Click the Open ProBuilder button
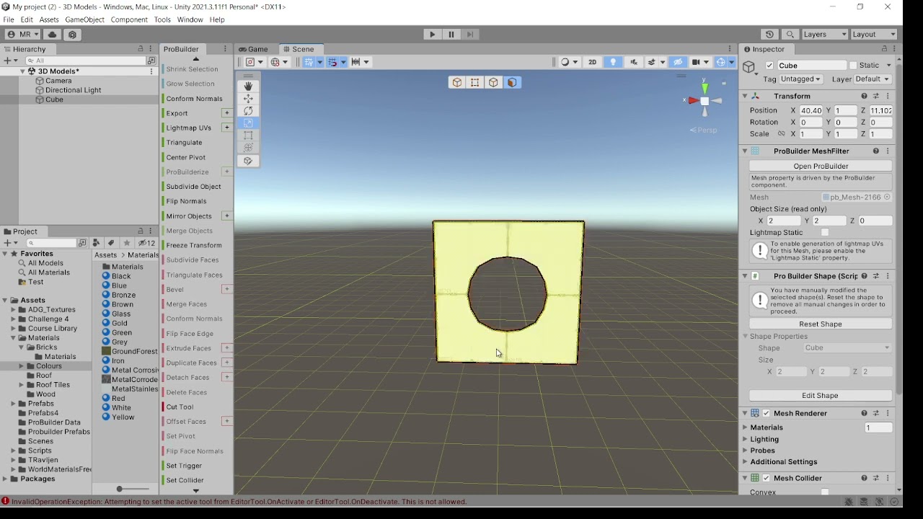The image size is (923, 519). (x=821, y=166)
